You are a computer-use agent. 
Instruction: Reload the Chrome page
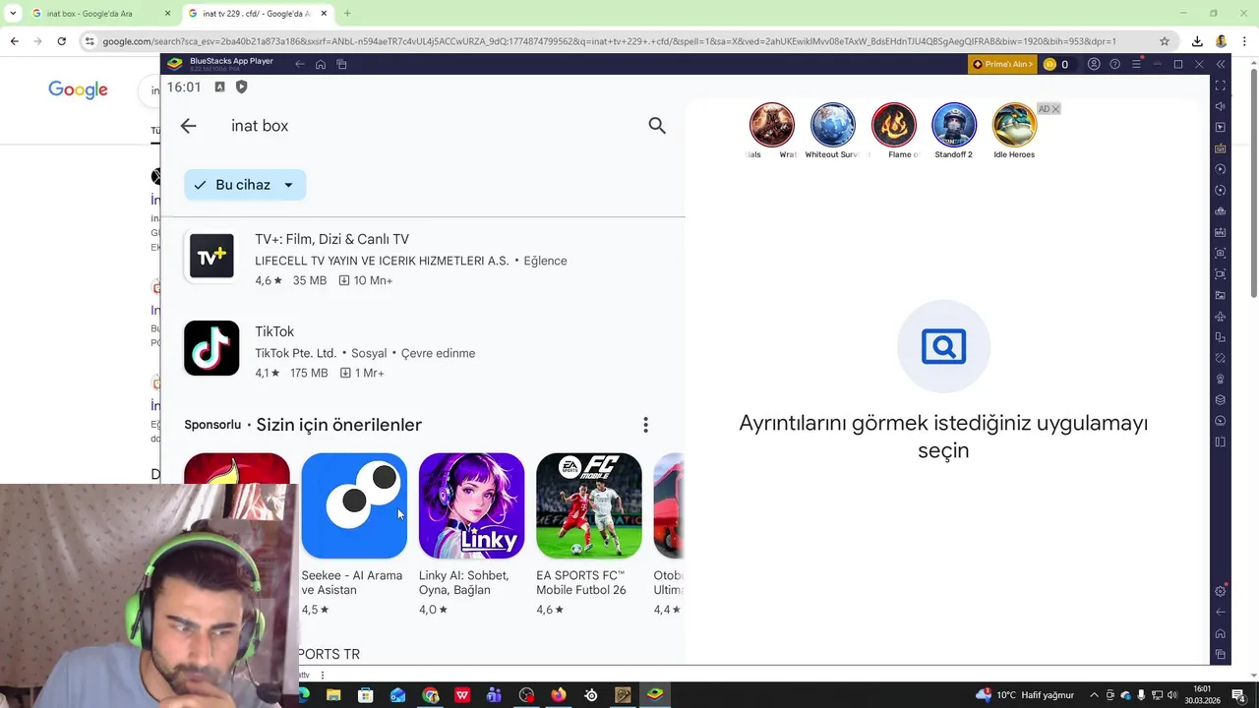(x=62, y=41)
